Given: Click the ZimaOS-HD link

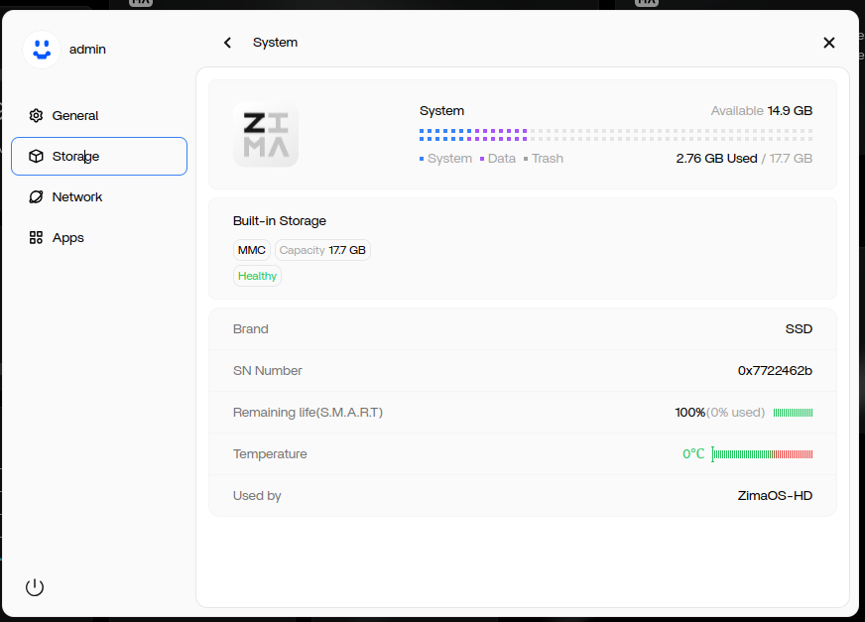Looking at the screenshot, I should click(775, 495).
